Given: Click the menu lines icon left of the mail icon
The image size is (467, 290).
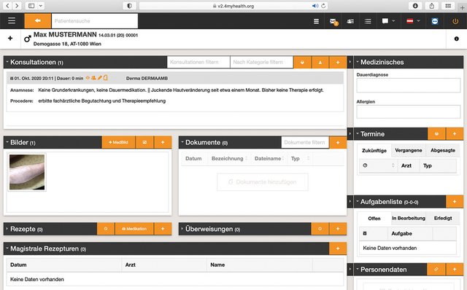Looking at the screenshot, I should (x=316, y=21).
